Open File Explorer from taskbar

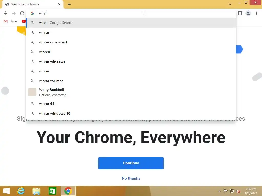36,191
